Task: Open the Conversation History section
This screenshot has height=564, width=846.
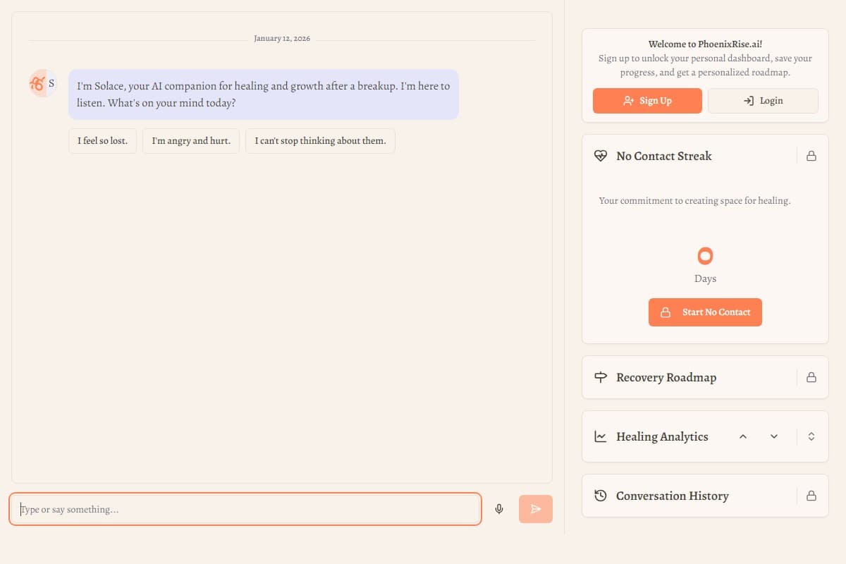Action: tap(672, 496)
